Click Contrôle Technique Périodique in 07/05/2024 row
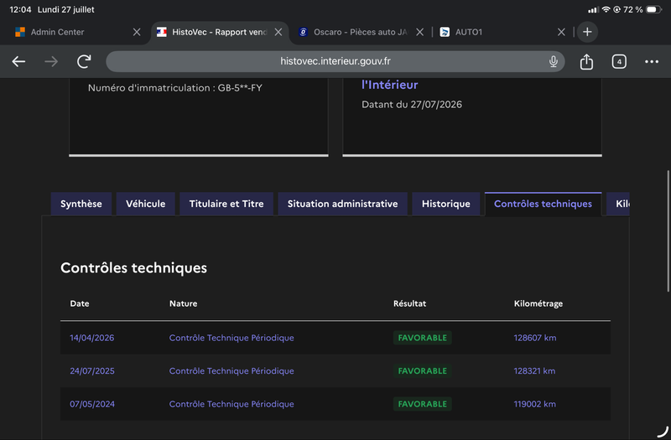This screenshot has height=440, width=671. (x=231, y=404)
